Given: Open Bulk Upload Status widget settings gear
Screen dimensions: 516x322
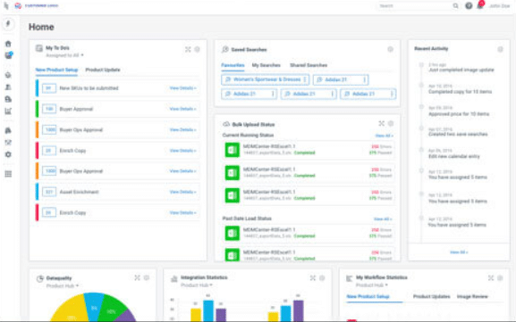Looking at the screenshot, I should click(391, 124).
